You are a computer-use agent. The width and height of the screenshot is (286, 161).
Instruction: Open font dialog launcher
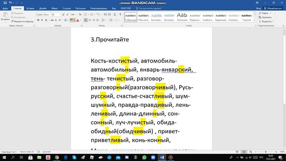[x=81, y=26]
